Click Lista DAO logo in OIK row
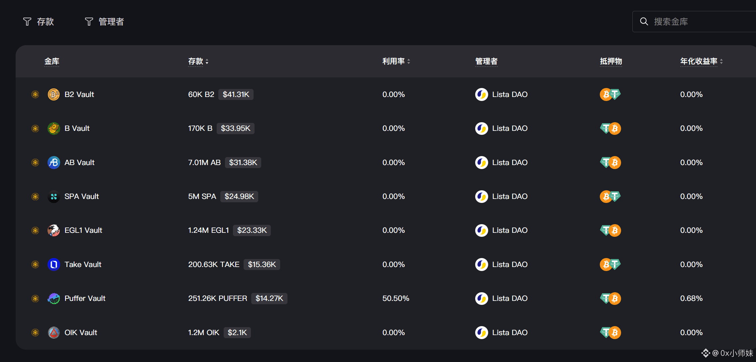756x362 pixels. [x=482, y=332]
